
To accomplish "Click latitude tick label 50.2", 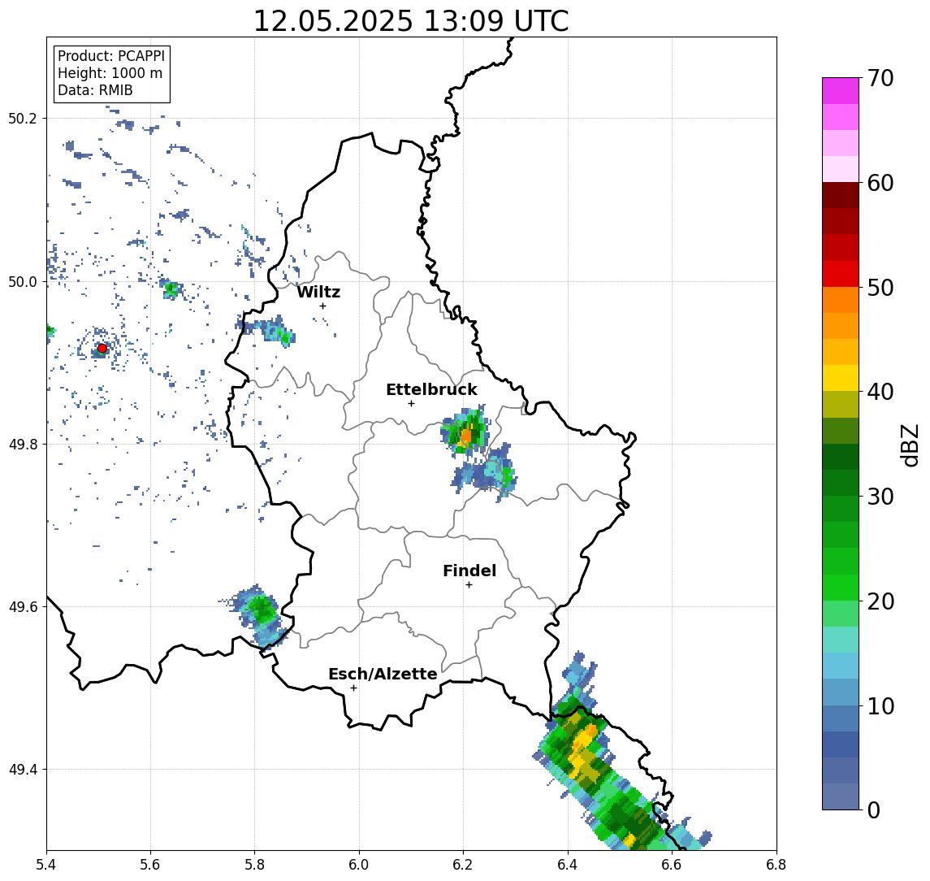I will [23, 118].
